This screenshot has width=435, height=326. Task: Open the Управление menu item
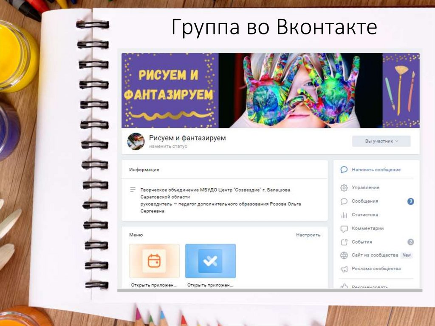click(x=365, y=187)
